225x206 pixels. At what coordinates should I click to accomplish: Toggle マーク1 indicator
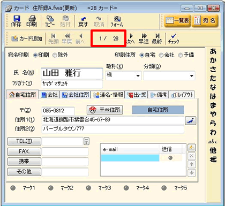tap(13, 188)
